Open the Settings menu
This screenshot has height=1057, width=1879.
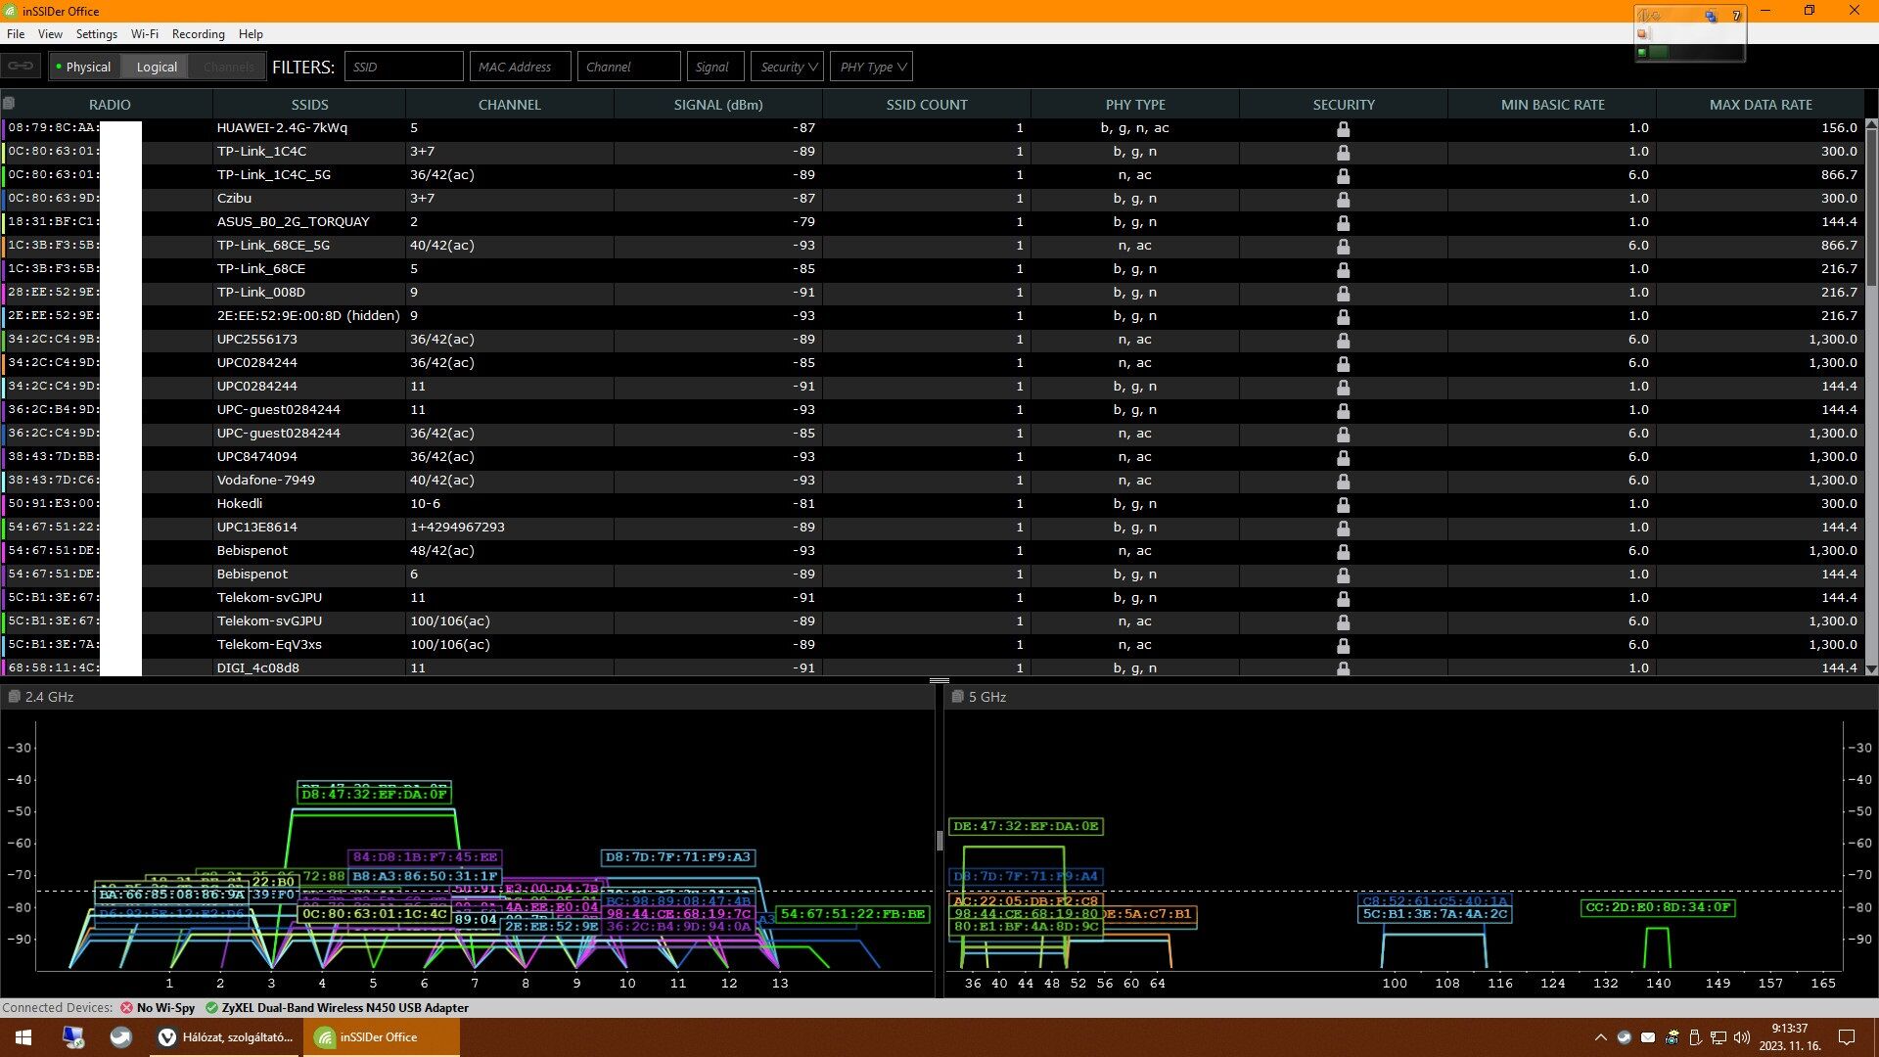tap(97, 33)
